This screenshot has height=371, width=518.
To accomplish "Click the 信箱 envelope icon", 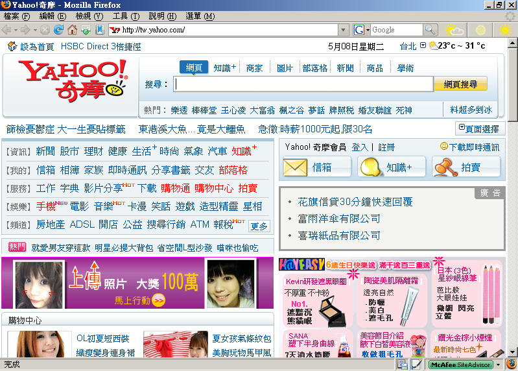I will click(295, 167).
